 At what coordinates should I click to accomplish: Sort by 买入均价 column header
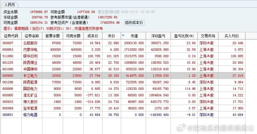click(x=232, y=36)
